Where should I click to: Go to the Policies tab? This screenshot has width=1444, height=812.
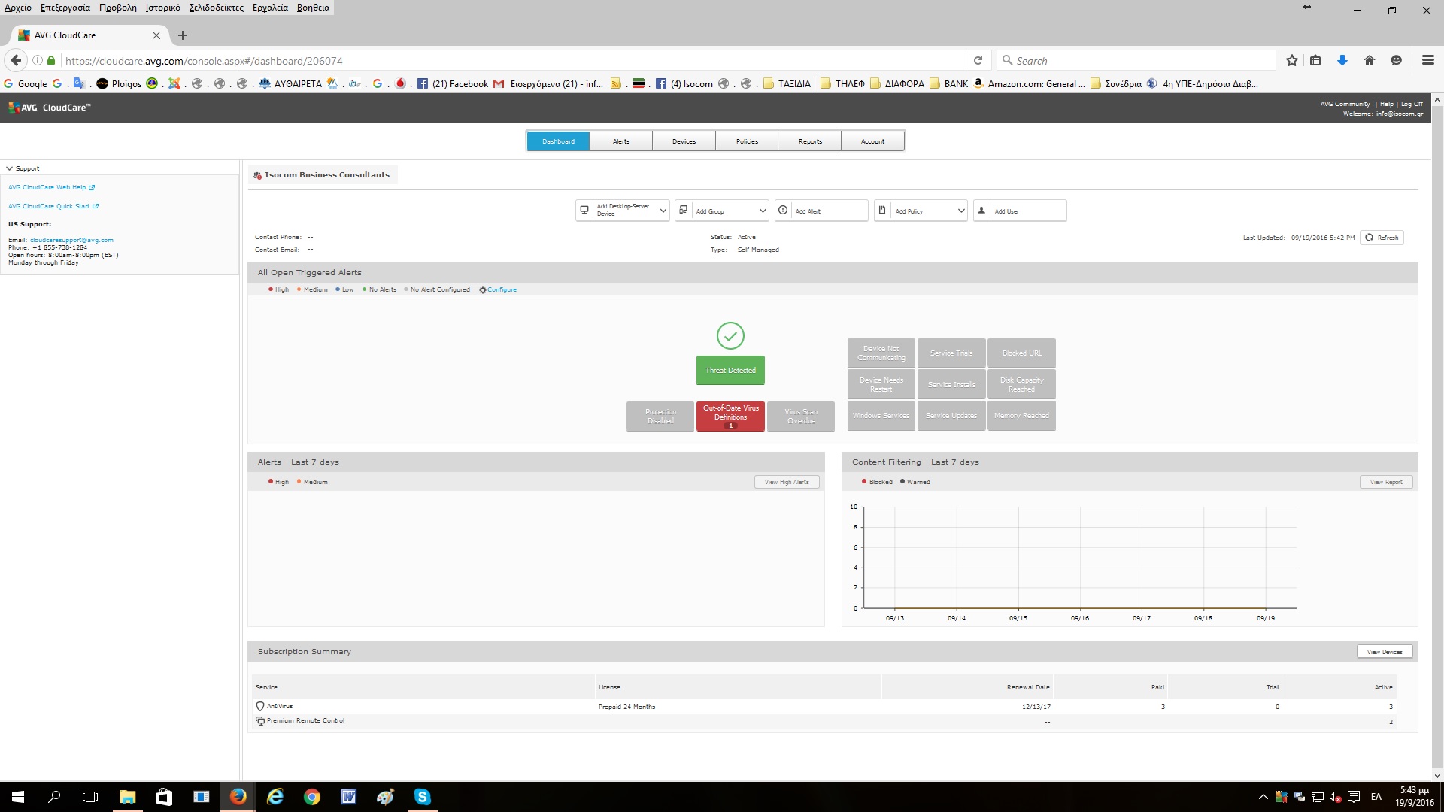[x=747, y=141]
